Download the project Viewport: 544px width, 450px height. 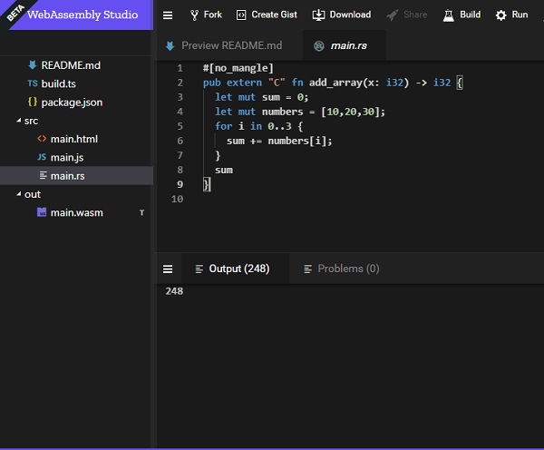coord(342,15)
